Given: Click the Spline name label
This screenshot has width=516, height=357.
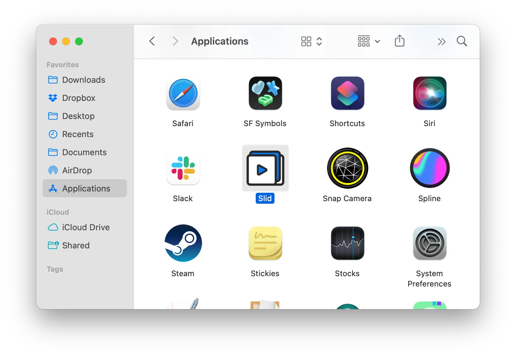Looking at the screenshot, I should [x=430, y=199].
